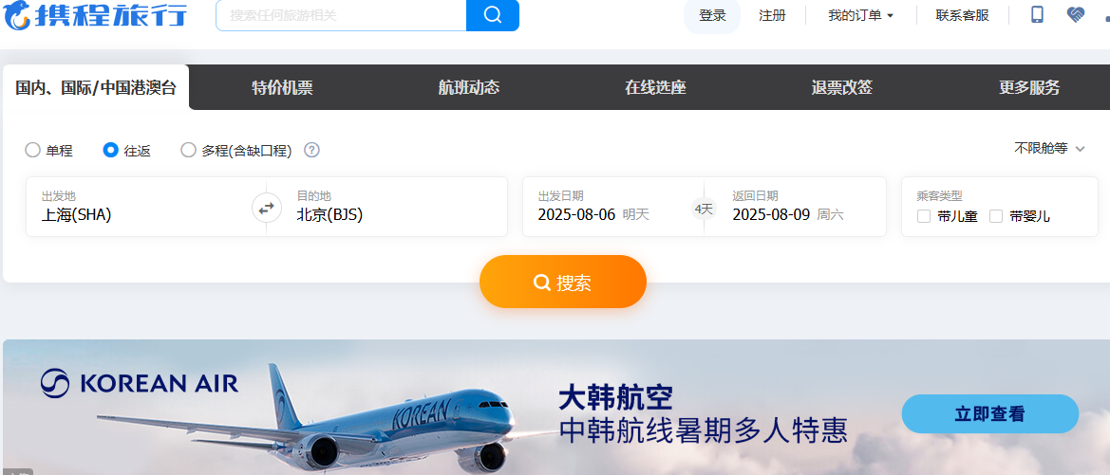Swap departure and destination cities
The width and height of the screenshot is (1110, 475).
(267, 208)
